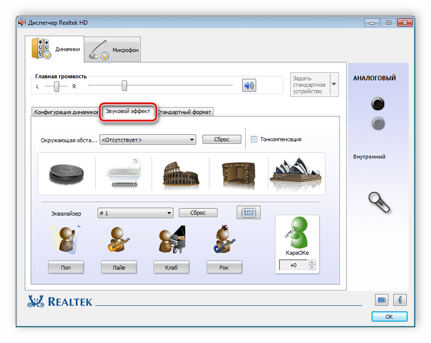Image resolution: width=431 pixels, height=343 pixels.
Task: Apply the Рок equalizer preset button
Action: coord(224,268)
